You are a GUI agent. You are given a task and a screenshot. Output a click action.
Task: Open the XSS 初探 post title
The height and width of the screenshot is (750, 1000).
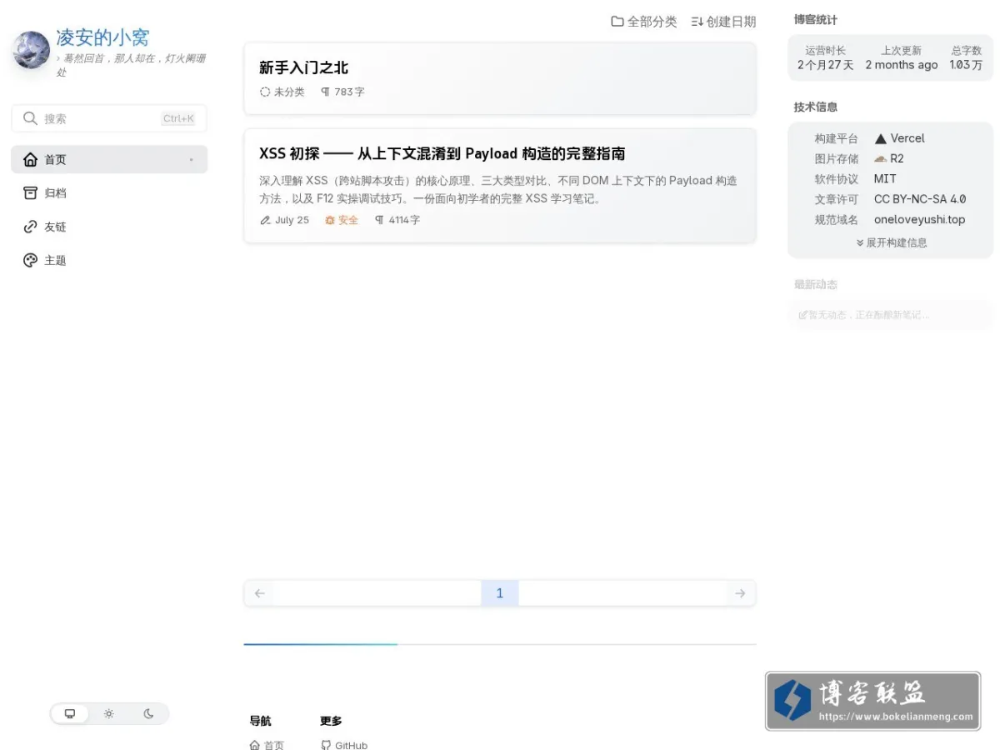(x=442, y=153)
